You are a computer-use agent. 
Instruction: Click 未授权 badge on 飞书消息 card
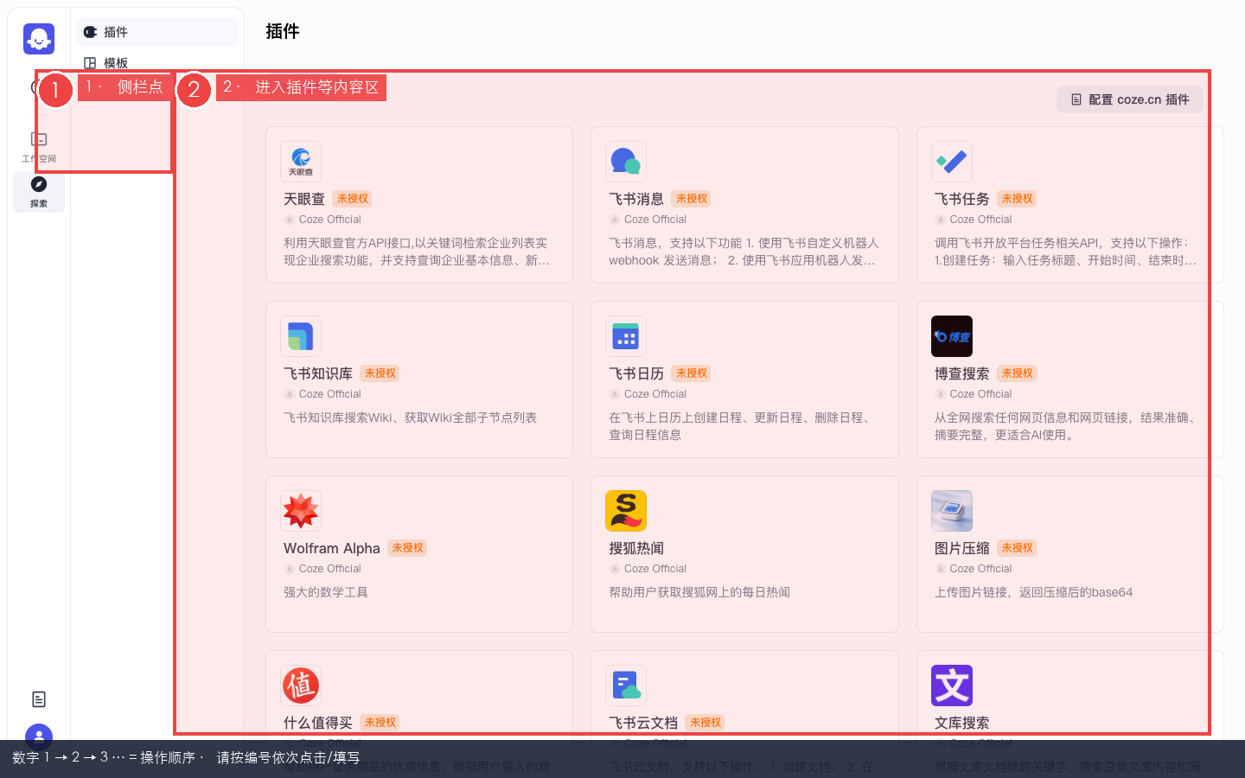pyautogui.click(x=692, y=199)
